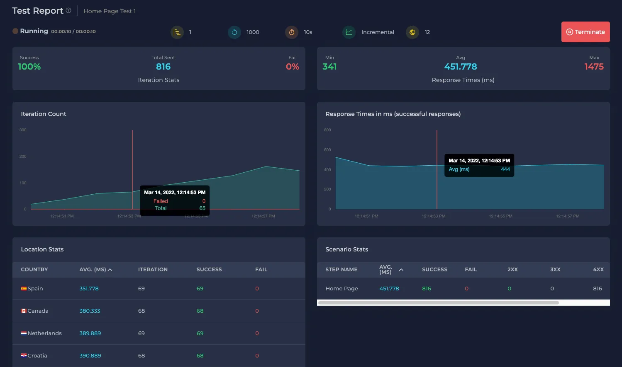
Task: Click the Location Stats heading
Action: 42,249
